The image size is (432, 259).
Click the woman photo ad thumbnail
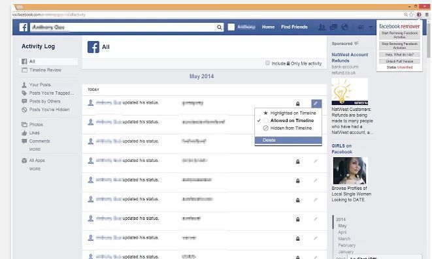[350, 170]
